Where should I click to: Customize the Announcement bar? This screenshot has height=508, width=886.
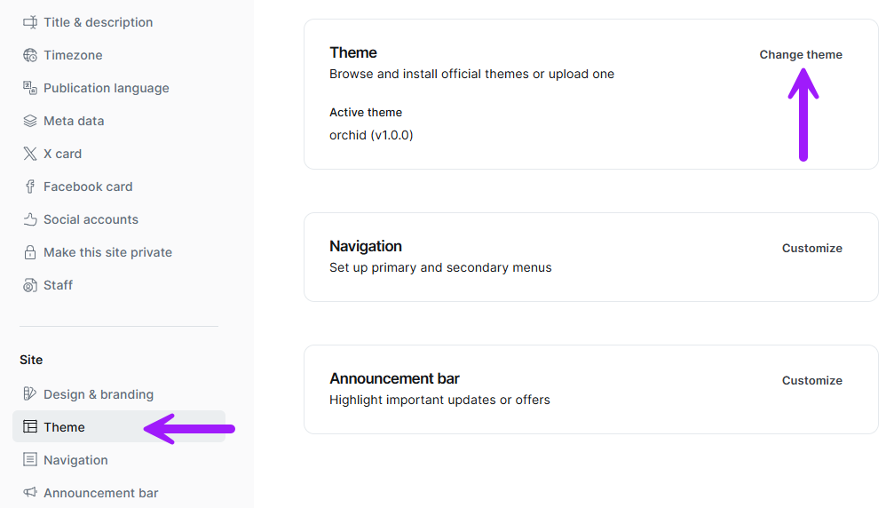coord(812,380)
